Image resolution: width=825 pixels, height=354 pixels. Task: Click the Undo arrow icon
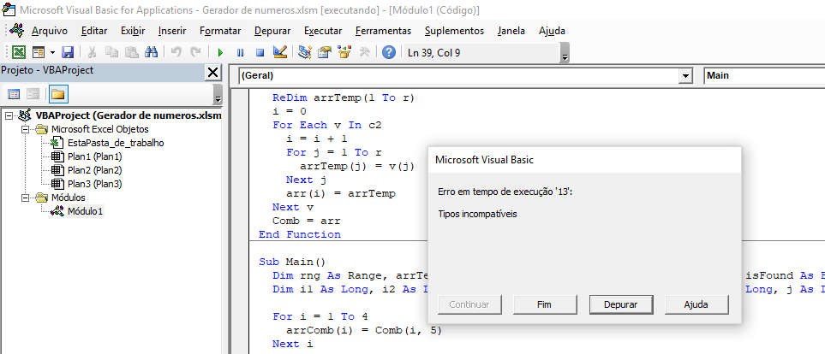(176, 52)
